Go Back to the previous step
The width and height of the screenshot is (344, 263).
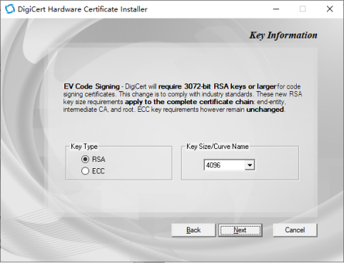[193, 230]
